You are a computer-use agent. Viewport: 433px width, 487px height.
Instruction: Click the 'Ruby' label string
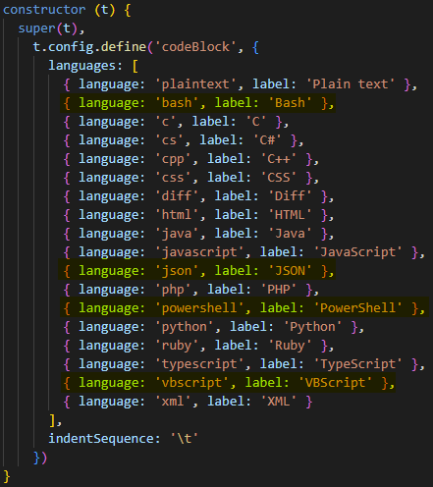(290, 346)
